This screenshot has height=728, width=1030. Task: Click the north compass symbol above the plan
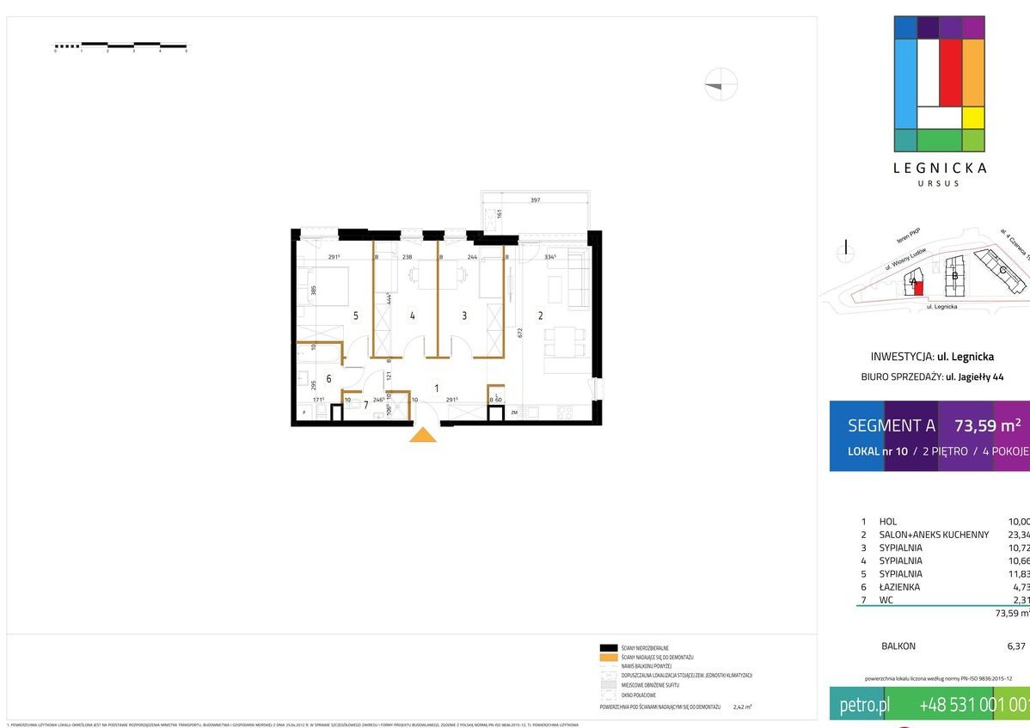[720, 84]
